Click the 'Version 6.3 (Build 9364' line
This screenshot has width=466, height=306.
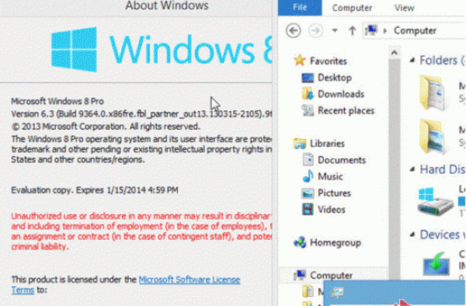[x=141, y=114]
